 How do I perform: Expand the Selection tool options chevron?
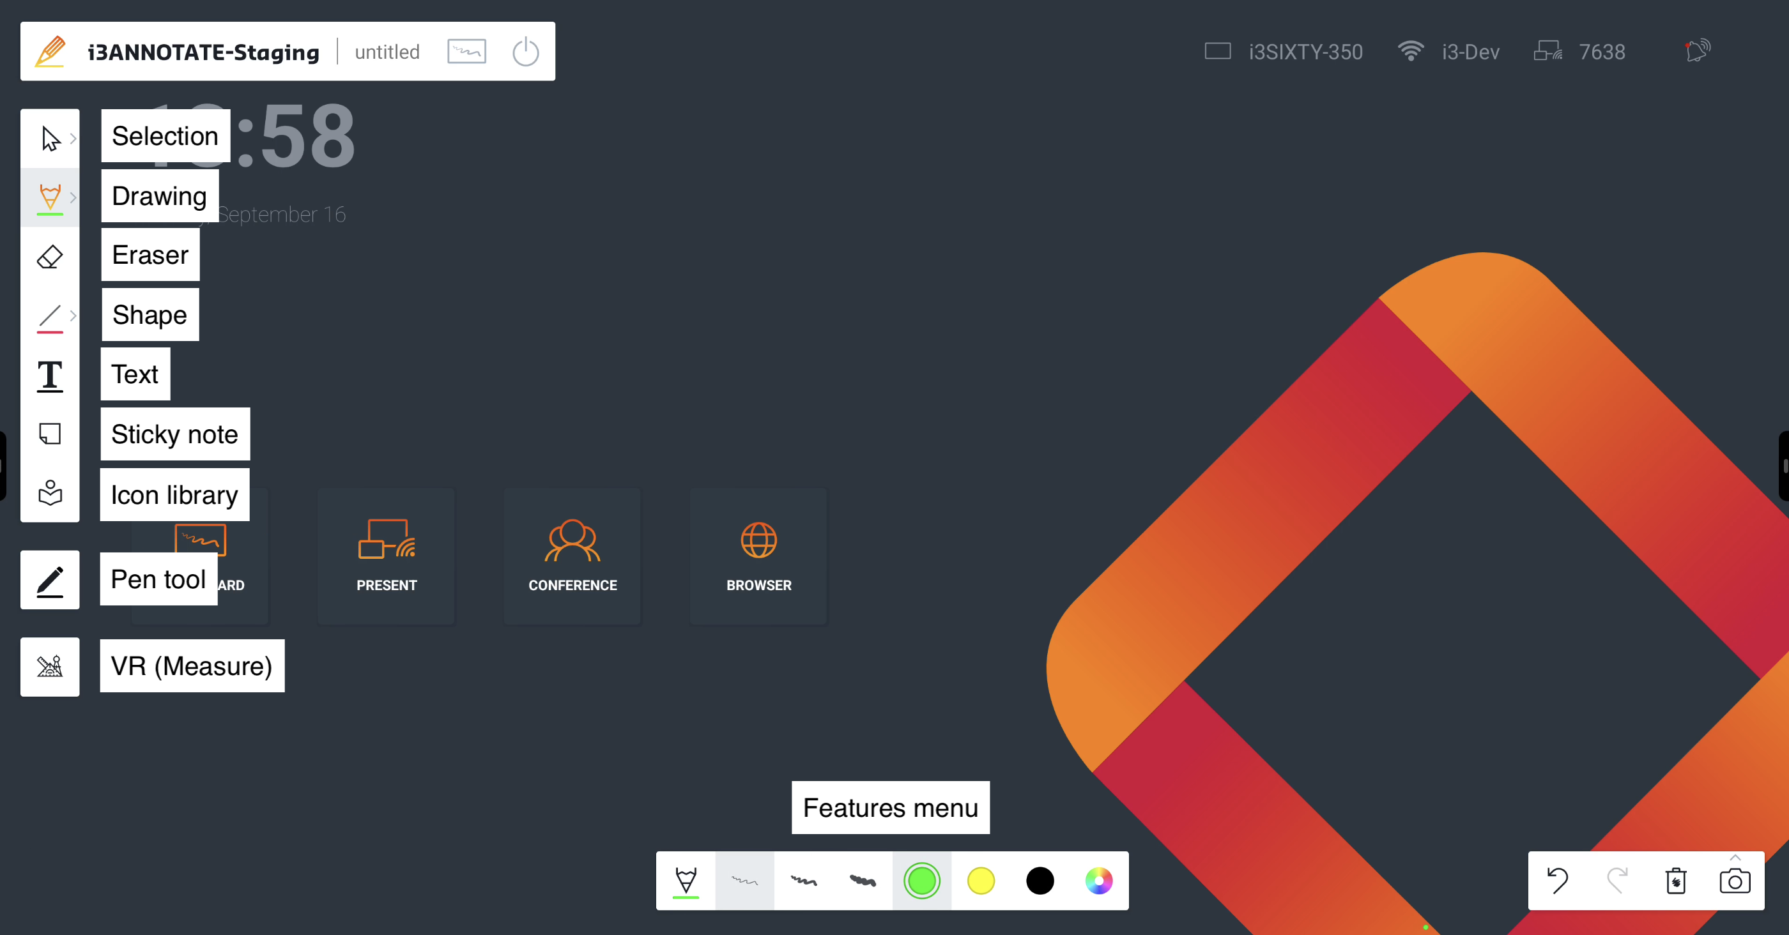pos(73,139)
